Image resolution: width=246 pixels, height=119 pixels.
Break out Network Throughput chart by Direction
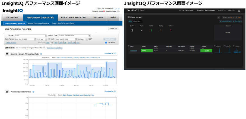click(76, 58)
